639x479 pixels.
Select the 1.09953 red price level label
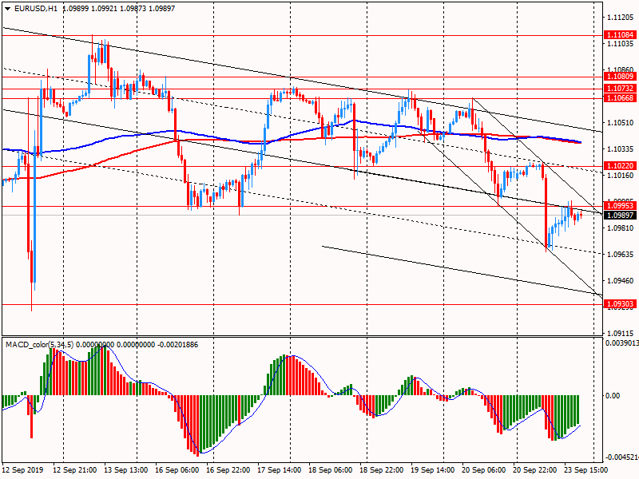tap(621, 206)
